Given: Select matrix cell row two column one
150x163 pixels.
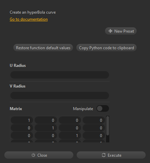Looking at the screenshot, I should [x=22, y=128].
